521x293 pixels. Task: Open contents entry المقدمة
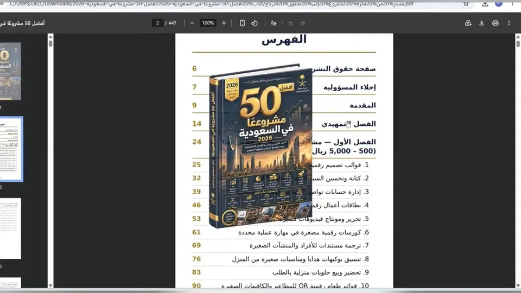coord(363,105)
